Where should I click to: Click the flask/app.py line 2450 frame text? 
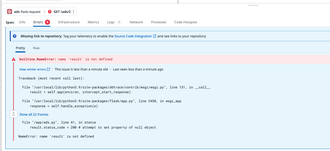tap(102, 101)
